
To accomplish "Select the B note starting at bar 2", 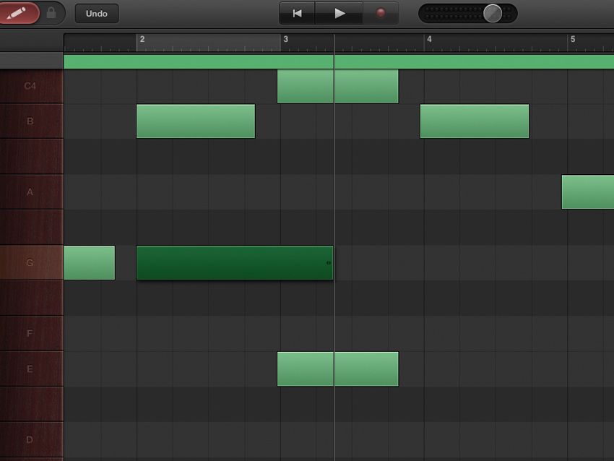I will (x=195, y=121).
